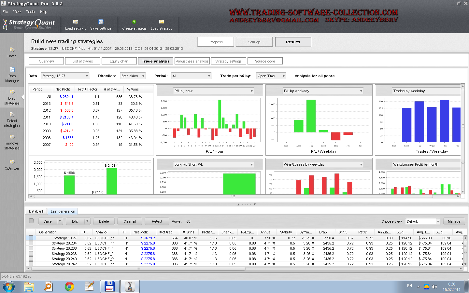The image size is (469, 293).
Task: Expand the Direction dropdown showing Both sides
Action: (133, 76)
